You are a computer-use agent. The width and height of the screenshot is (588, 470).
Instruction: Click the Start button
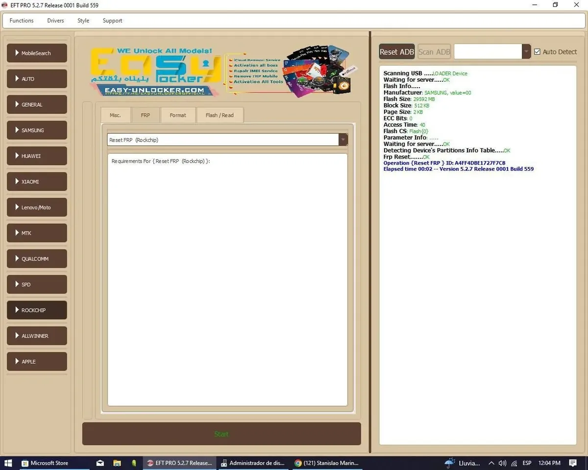[221, 434]
